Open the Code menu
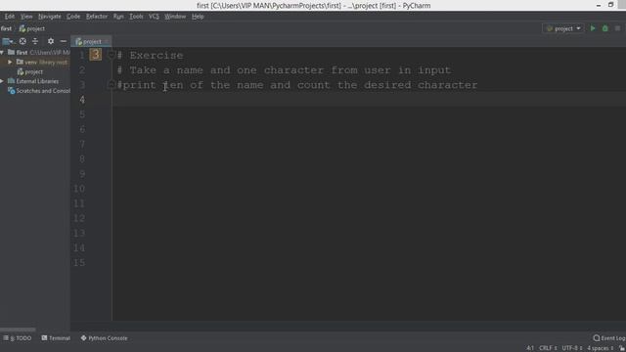This screenshot has height=352, width=626. click(x=73, y=17)
